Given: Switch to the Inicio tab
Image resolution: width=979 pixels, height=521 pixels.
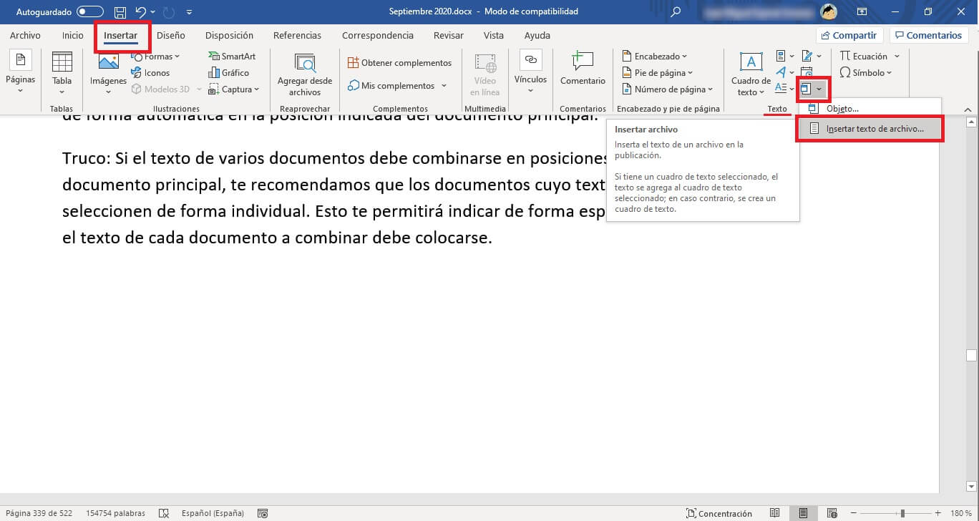Looking at the screenshot, I should (x=72, y=35).
